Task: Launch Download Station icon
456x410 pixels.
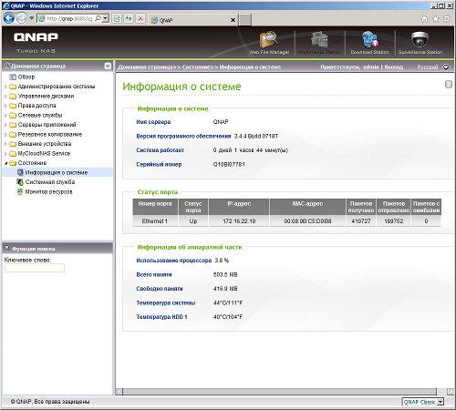Action: click(369, 40)
